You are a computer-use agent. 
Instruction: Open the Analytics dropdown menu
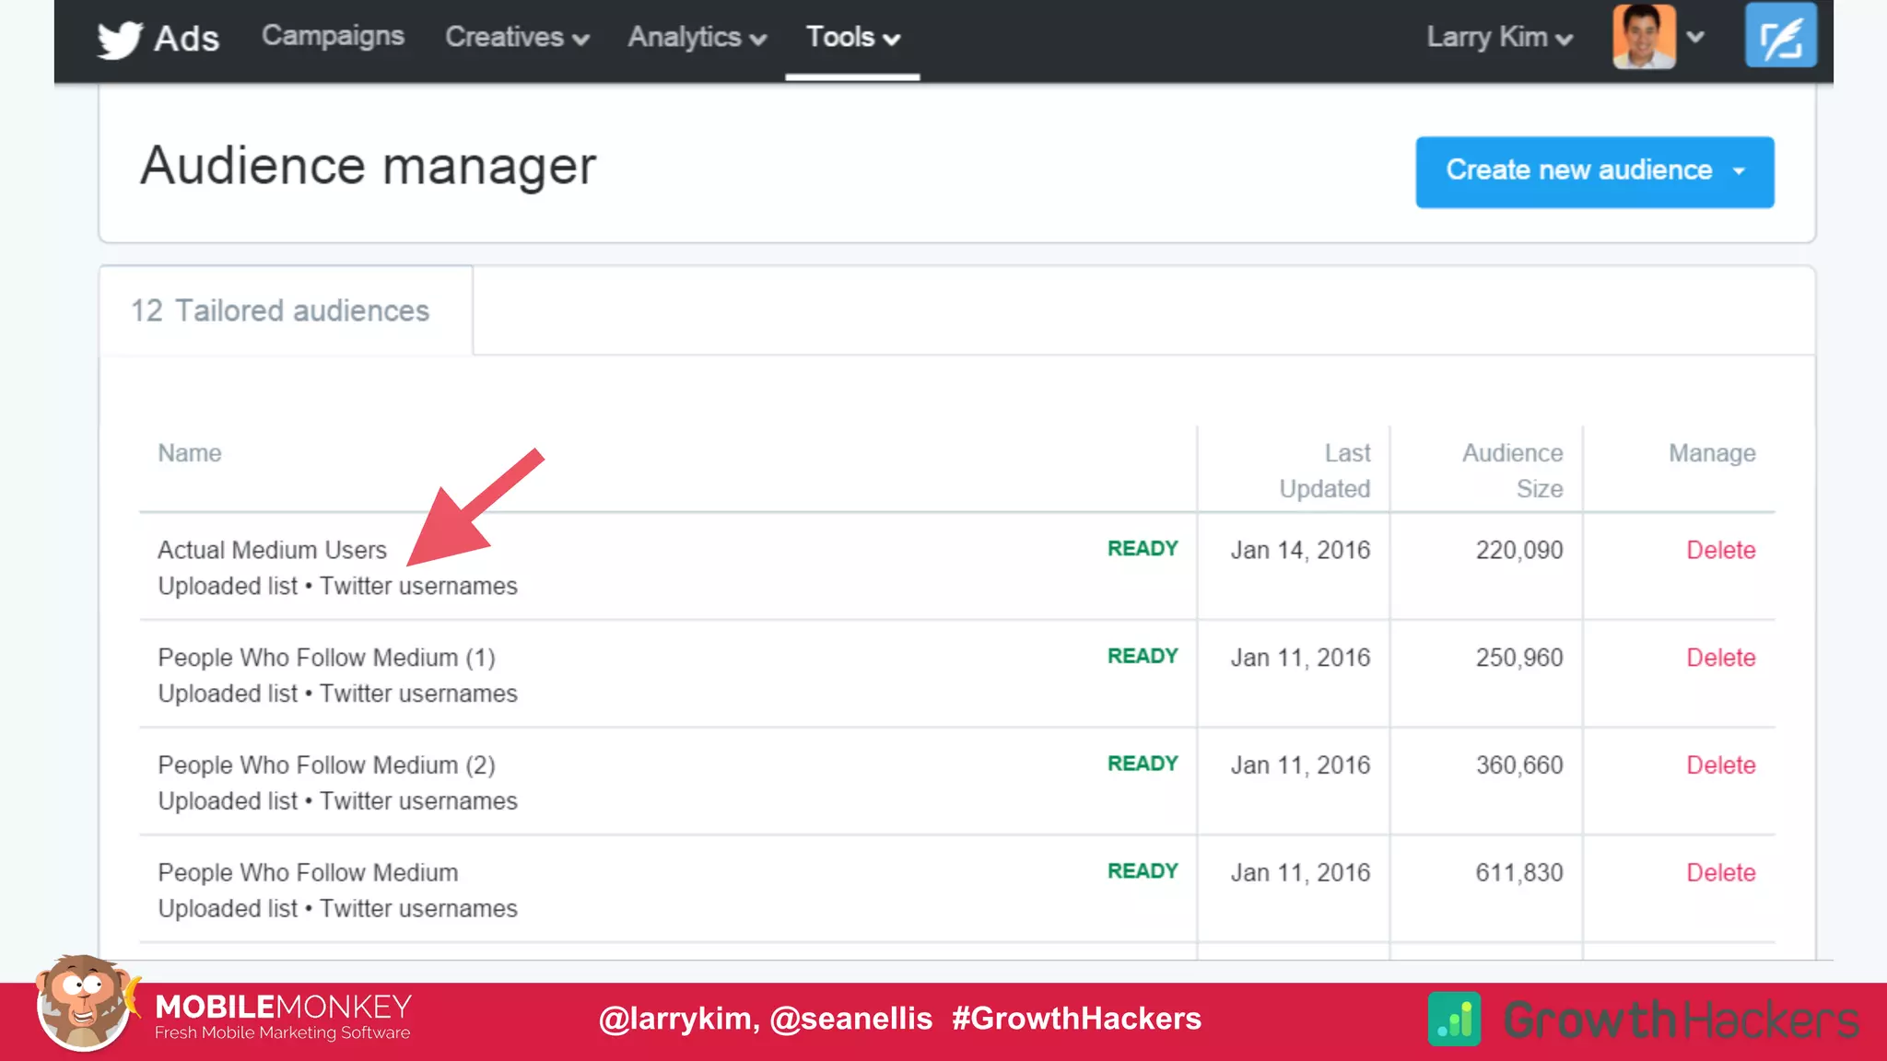pos(697,37)
